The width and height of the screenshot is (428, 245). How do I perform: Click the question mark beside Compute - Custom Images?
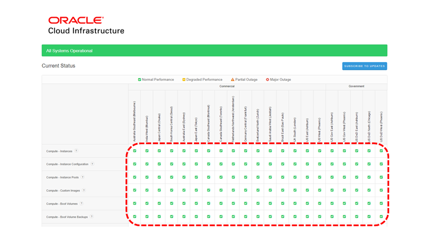84,190
